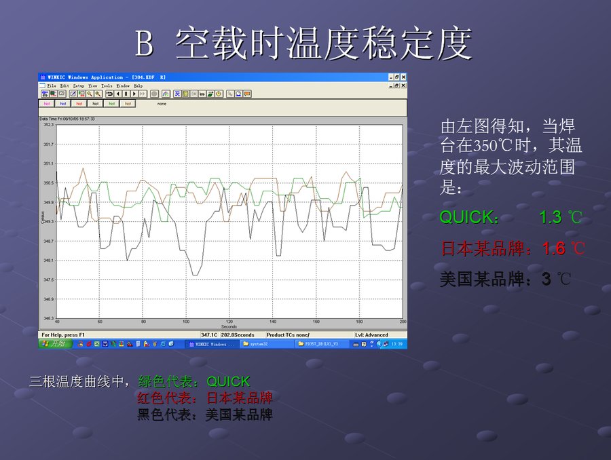
Task: Open the View menu
Action: [x=92, y=86]
